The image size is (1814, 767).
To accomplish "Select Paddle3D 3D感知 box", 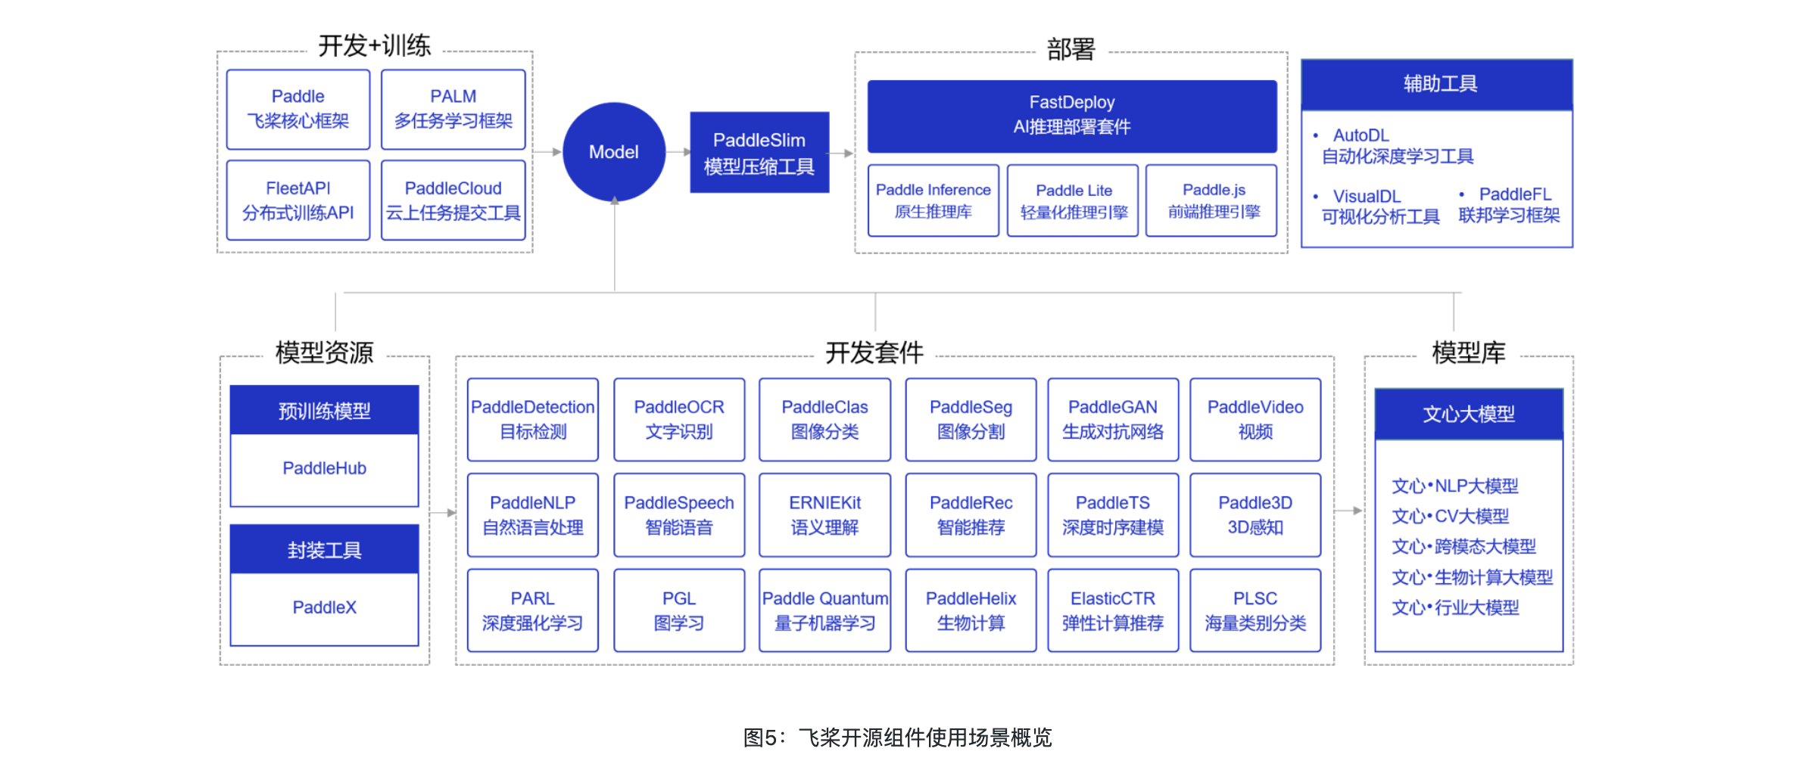I will coord(1255,515).
